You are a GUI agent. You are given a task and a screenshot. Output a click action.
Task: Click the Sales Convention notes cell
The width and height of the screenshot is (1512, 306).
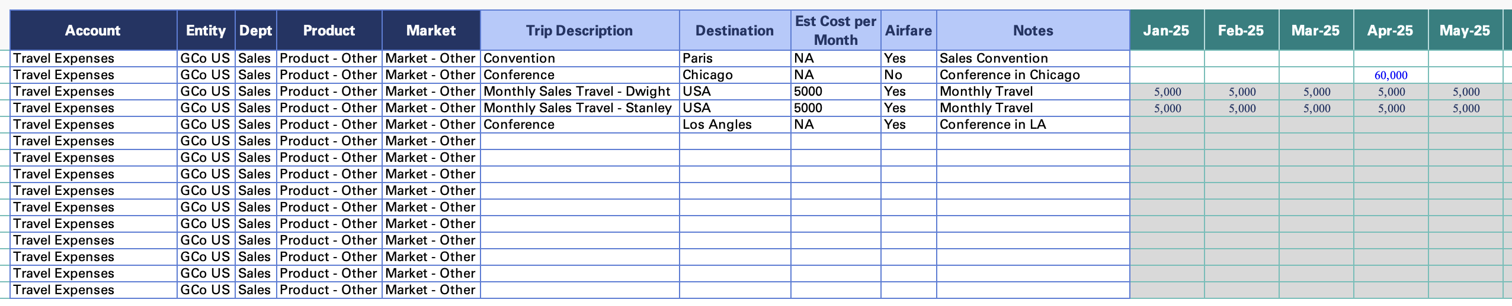coord(1033,58)
